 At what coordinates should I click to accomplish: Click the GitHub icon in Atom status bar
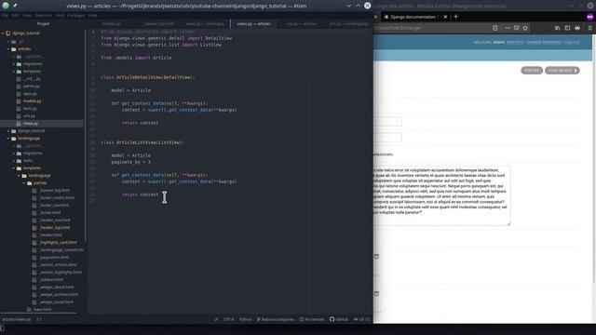[339, 319]
